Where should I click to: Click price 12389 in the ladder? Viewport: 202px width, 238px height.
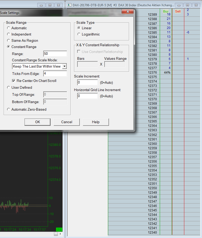pos(152,15)
